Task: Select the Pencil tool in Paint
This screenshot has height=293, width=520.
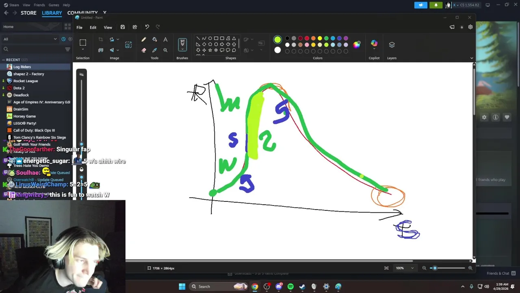Action: tap(144, 39)
